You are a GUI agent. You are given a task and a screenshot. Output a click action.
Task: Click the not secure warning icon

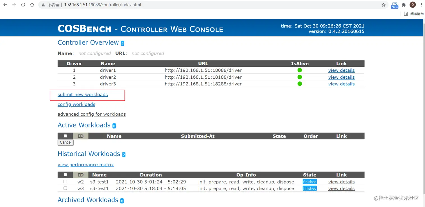click(43, 5)
